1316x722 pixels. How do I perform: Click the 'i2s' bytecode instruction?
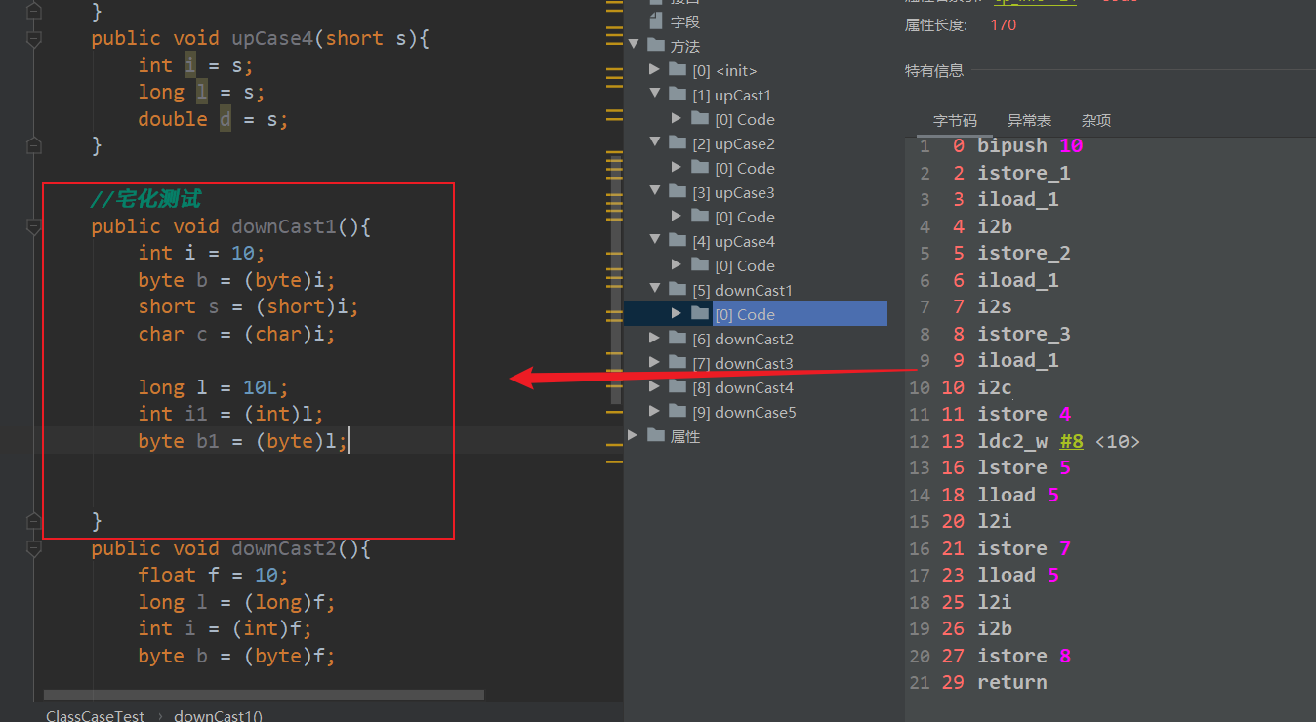pyautogui.click(x=995, y=306)
